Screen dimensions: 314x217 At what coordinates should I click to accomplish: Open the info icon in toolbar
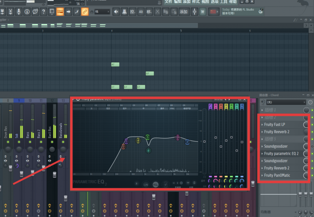click(27, 12)
